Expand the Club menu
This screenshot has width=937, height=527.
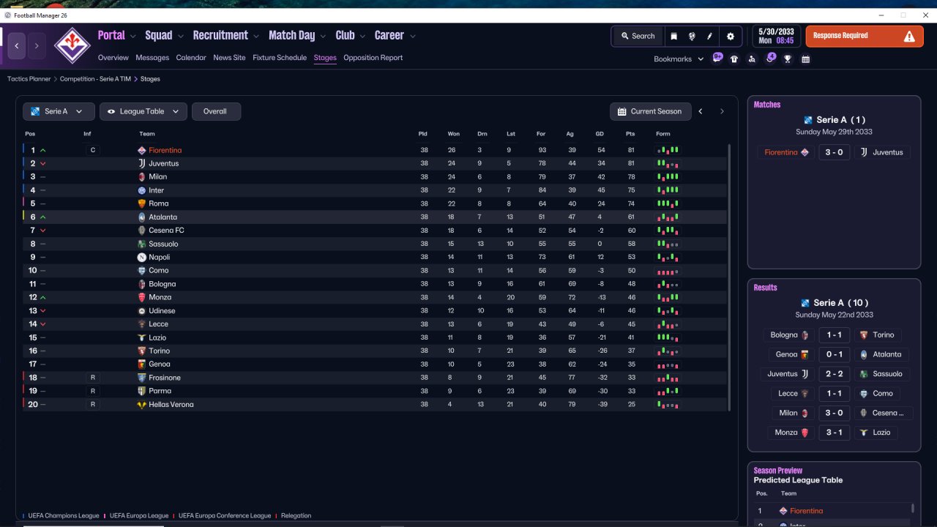[x=351, y=35]
